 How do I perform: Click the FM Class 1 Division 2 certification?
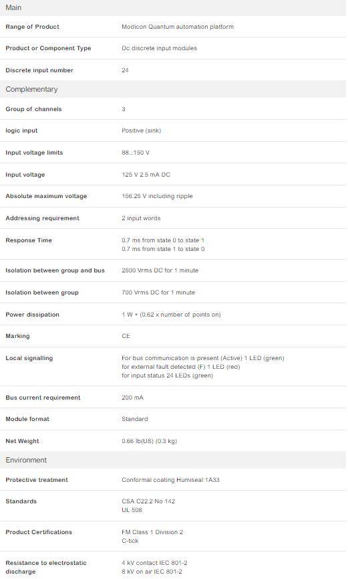(x=152, y=532)
